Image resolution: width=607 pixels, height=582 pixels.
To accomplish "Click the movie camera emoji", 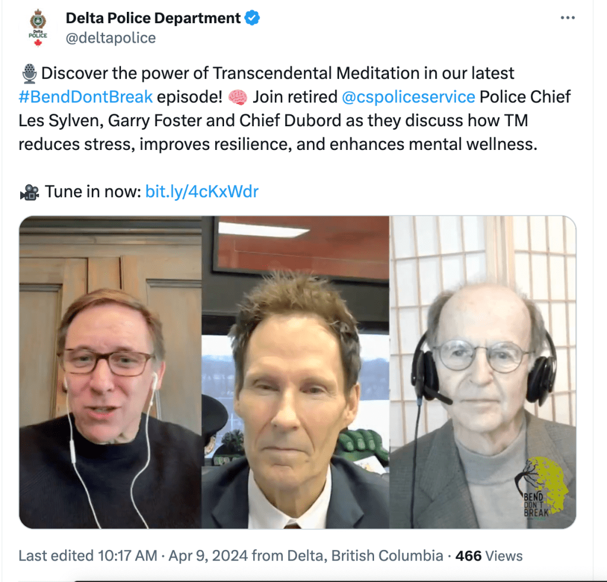I will pos(30,192).
